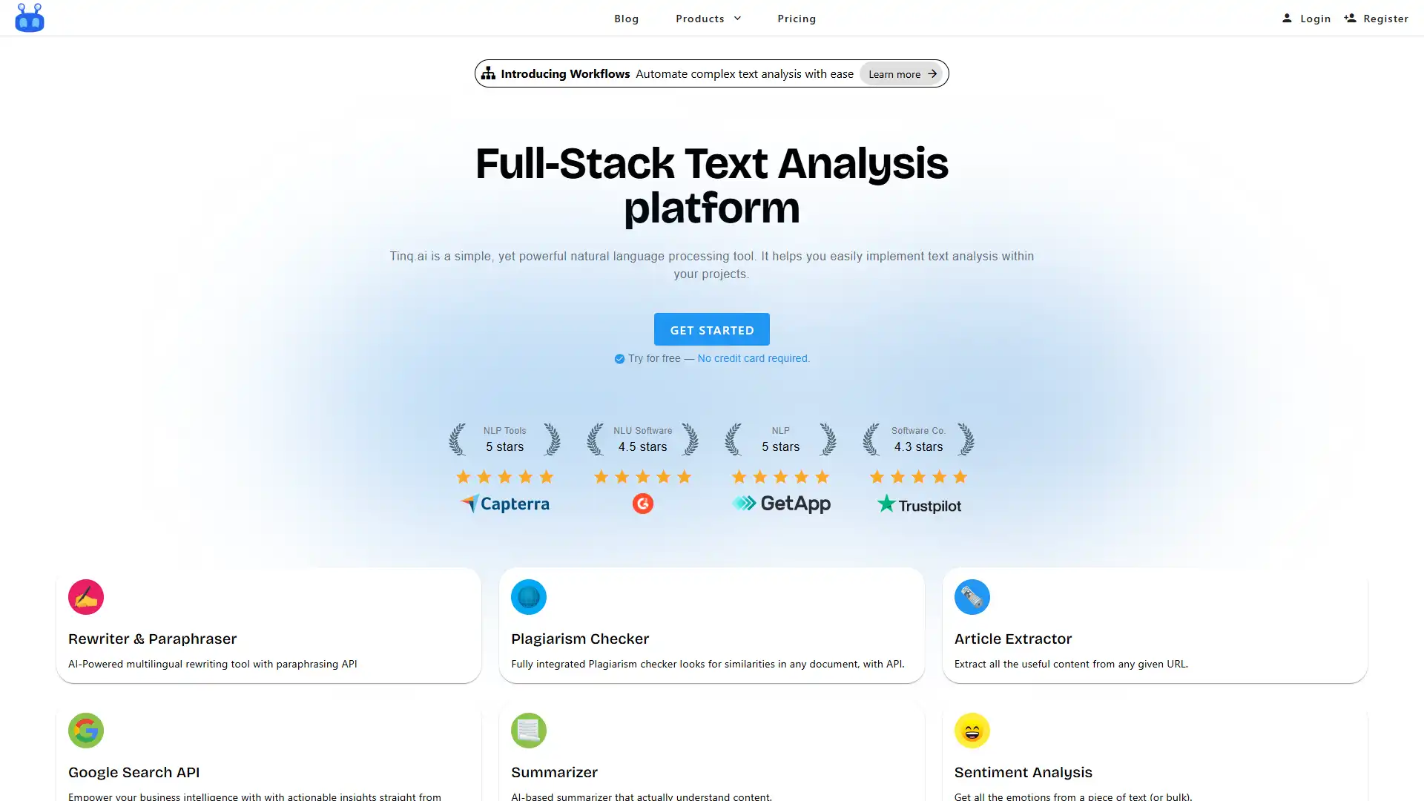The width and height of the screenshot is (1424, 801).
Task: Click the Workflows introduce announcement icon
Action: [488, 73]
